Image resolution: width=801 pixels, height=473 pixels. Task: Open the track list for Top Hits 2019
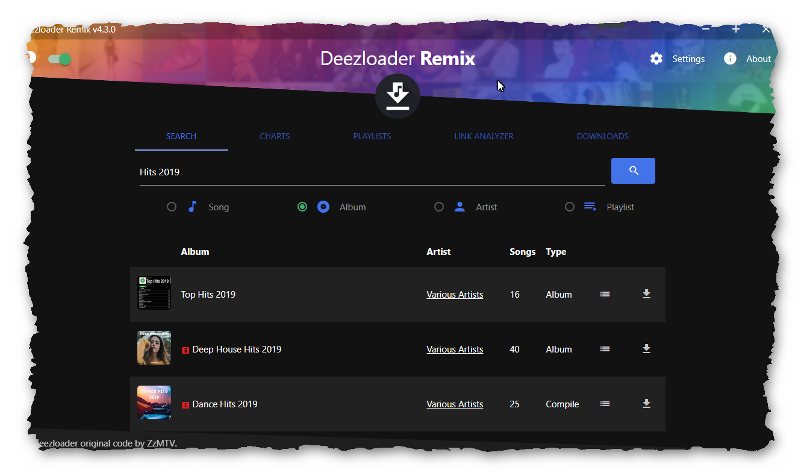click(605, 294)
